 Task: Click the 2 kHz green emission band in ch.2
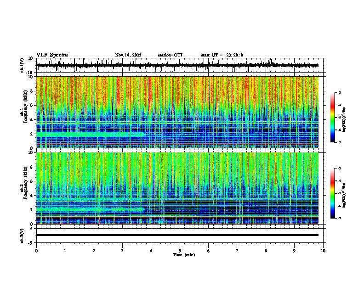pyautogui.click(x=91, y=209)
